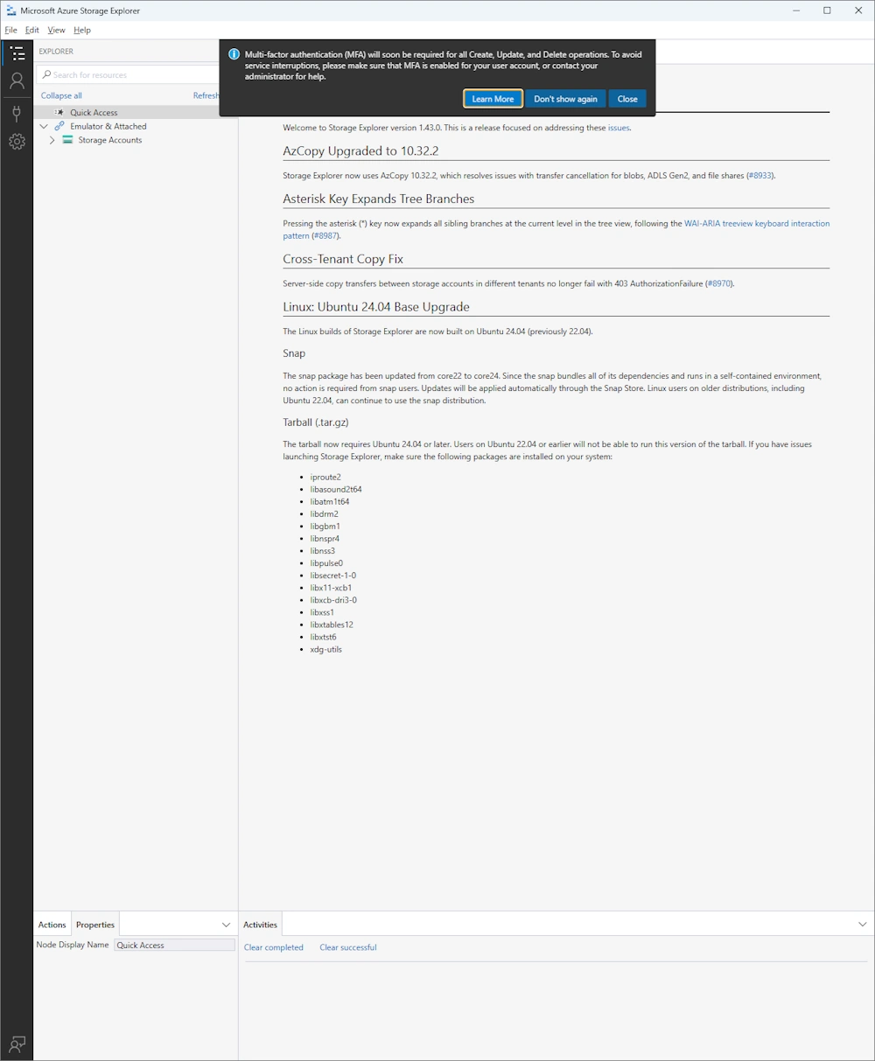Viewport: 875px width, 1061px height.
Task: Click the plug-shaped Connect icon
Action: pos(17,113)
